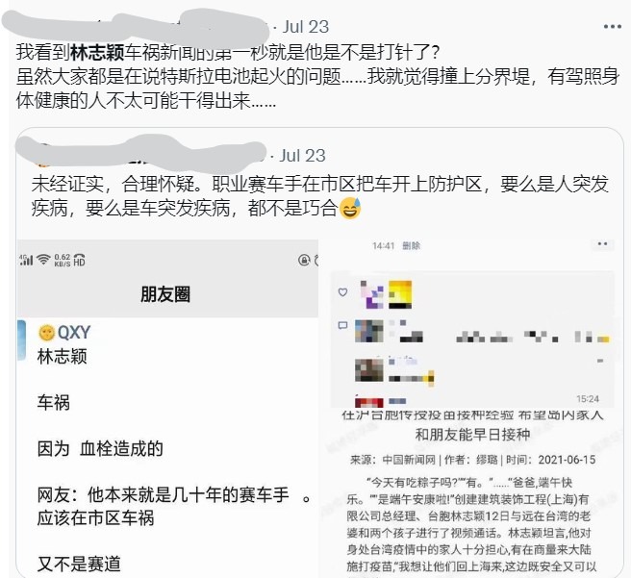
Task: Click the comment bubble icon in right screenshot
Action: 342,325
